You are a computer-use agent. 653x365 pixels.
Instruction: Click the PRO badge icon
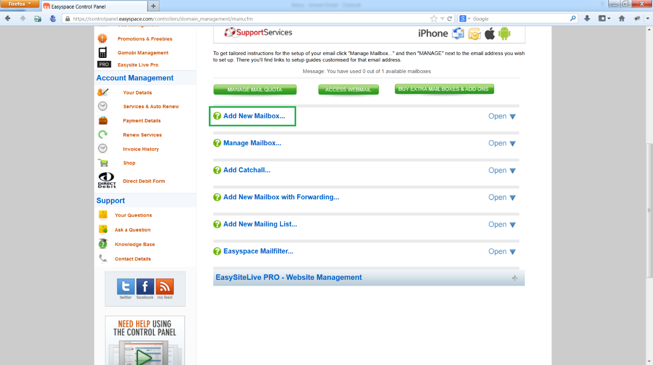(x=104, y=65)
